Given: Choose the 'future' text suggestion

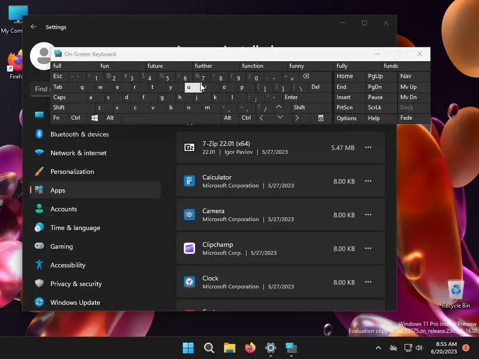Looking at the screenshot, I should [168, 66].
